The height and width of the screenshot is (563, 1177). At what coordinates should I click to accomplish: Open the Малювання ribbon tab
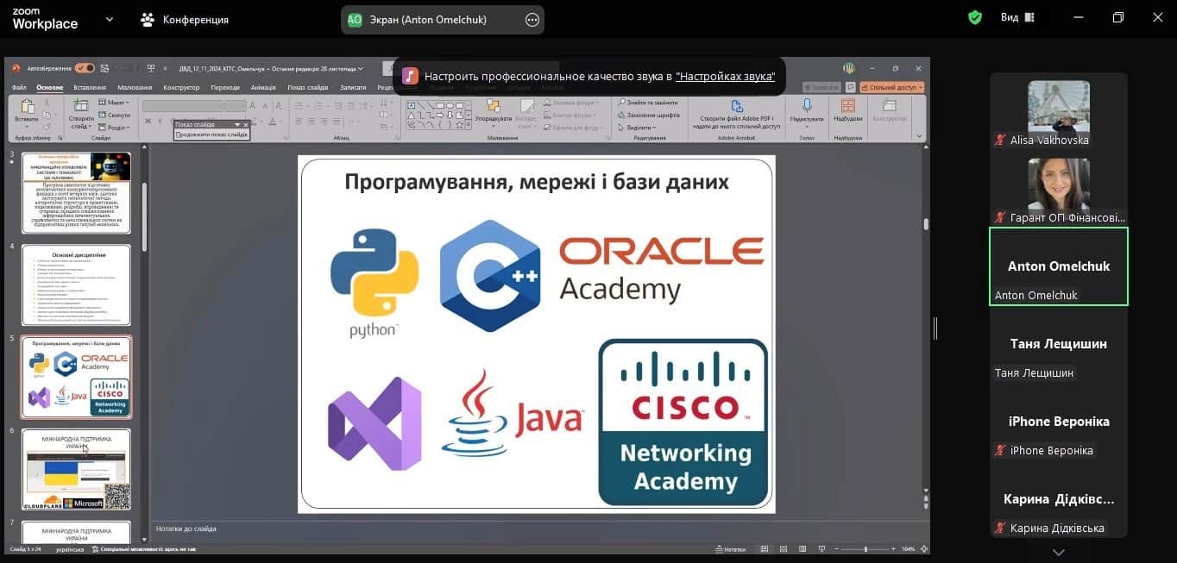point(135,87)
